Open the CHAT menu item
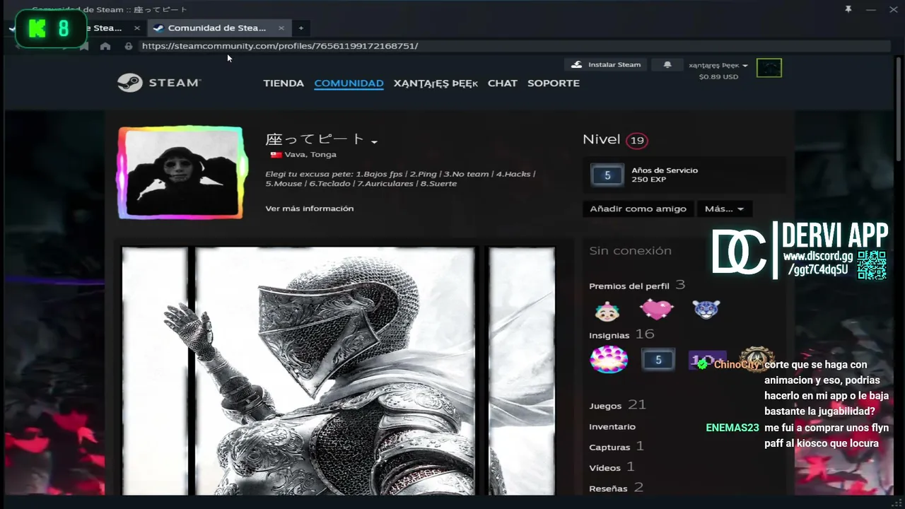The width and height of the screenshot is (905, 509). (503, 83)
